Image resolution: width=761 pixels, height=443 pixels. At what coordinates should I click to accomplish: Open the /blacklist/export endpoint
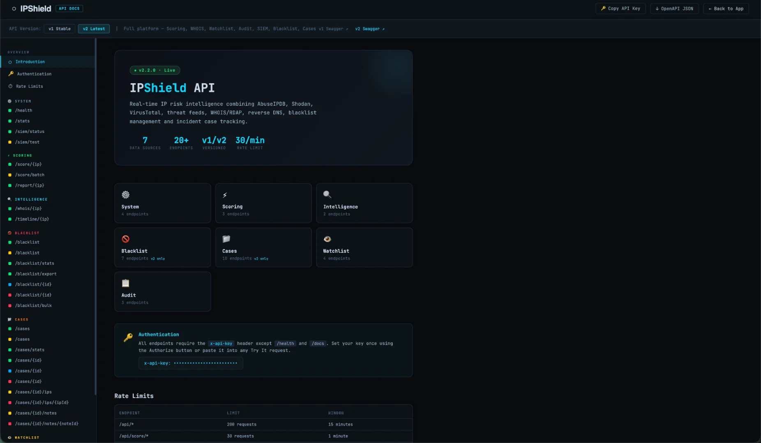click(x=48, y=274)
